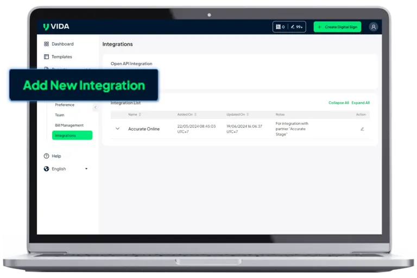Viewport: 417px width, 278px height.
Task: Expand the Accurate Online row
Action: pos(117,129)
